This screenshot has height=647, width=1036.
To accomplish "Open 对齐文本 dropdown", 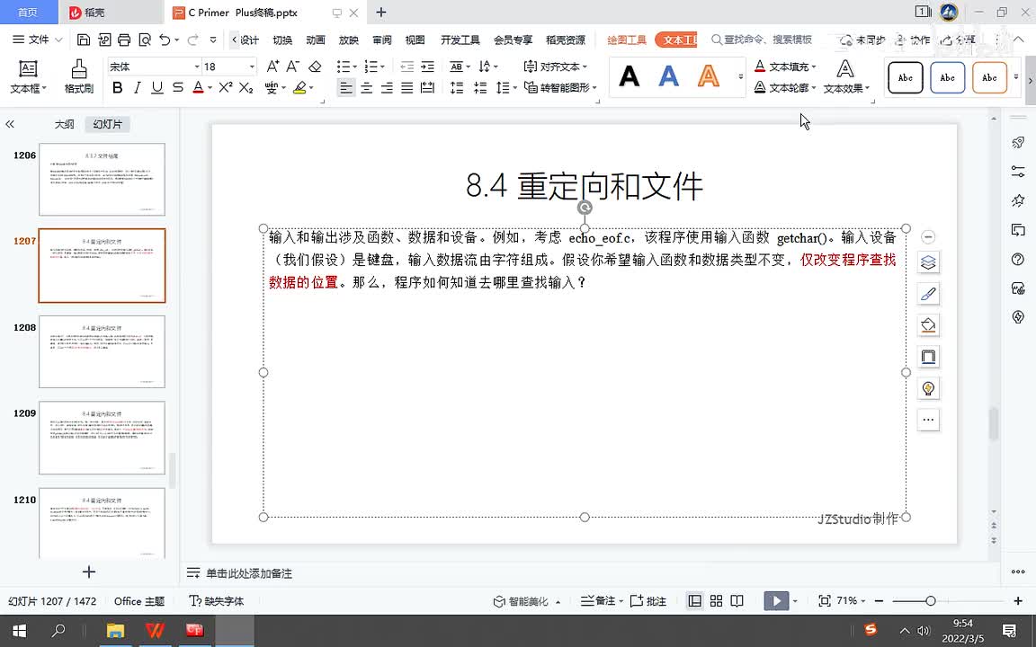I will 555,66.
